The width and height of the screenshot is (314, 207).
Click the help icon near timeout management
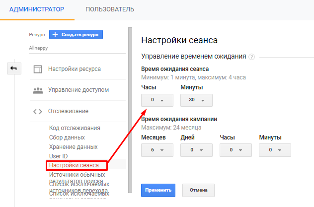point(252,57)
